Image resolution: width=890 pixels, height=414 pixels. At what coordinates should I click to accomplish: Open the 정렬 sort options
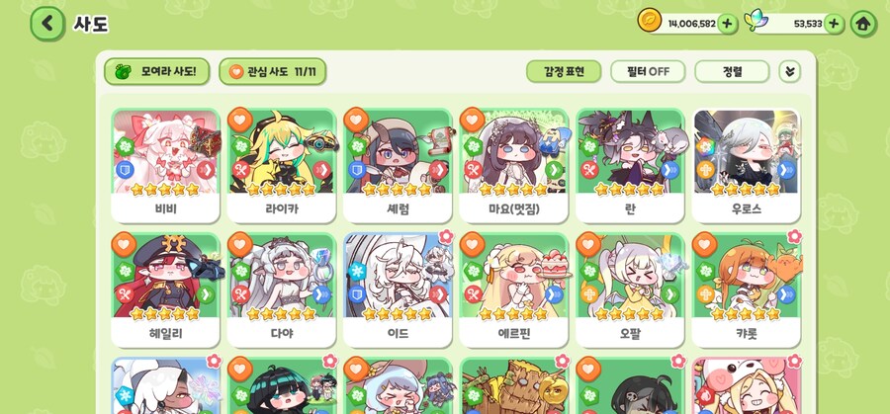click(x=732, y=71)
